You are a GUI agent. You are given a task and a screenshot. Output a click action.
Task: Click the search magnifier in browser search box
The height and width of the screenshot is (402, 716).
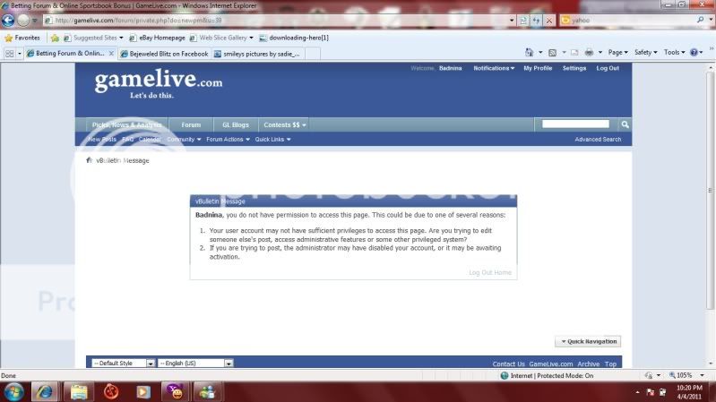point(700,20)
